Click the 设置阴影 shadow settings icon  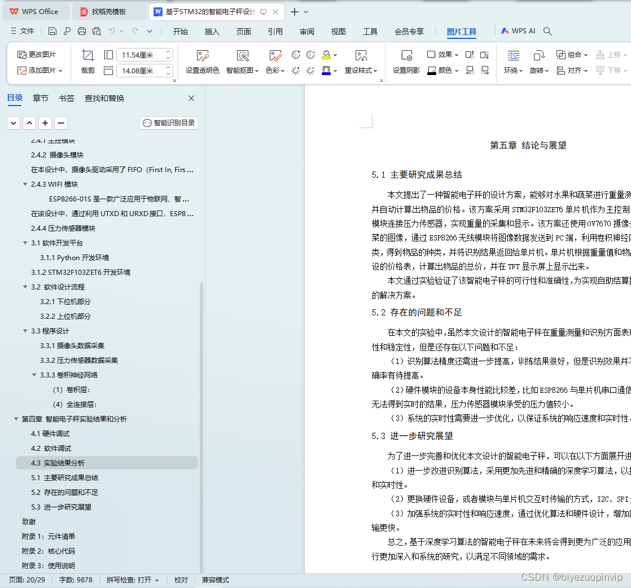406,55
